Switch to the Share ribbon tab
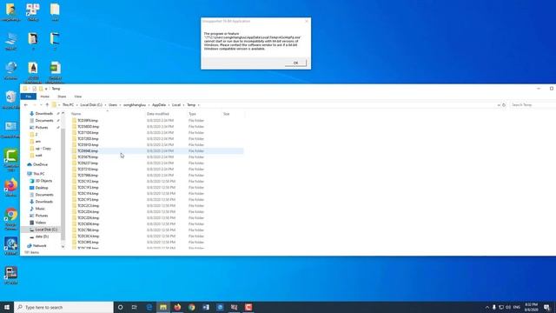The height and width of the screenshot is (313, 556). click(x=62, y=97)
